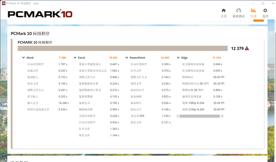Click the PowerPoint 添加幻灯片 value 0.575 s

[x=166, y=90]
